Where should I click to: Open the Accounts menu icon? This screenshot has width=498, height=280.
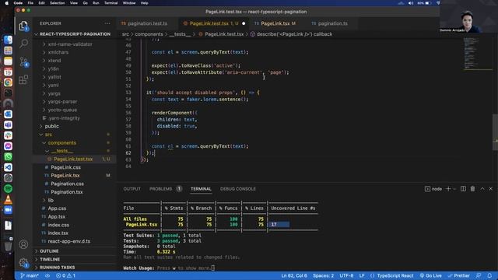(x=23, y=244)
